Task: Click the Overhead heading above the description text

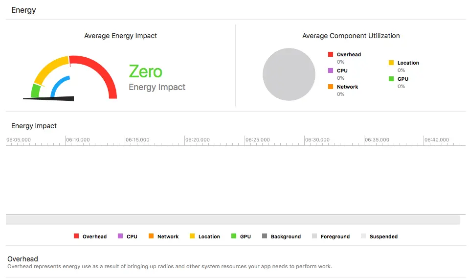Action: point(22,259)
